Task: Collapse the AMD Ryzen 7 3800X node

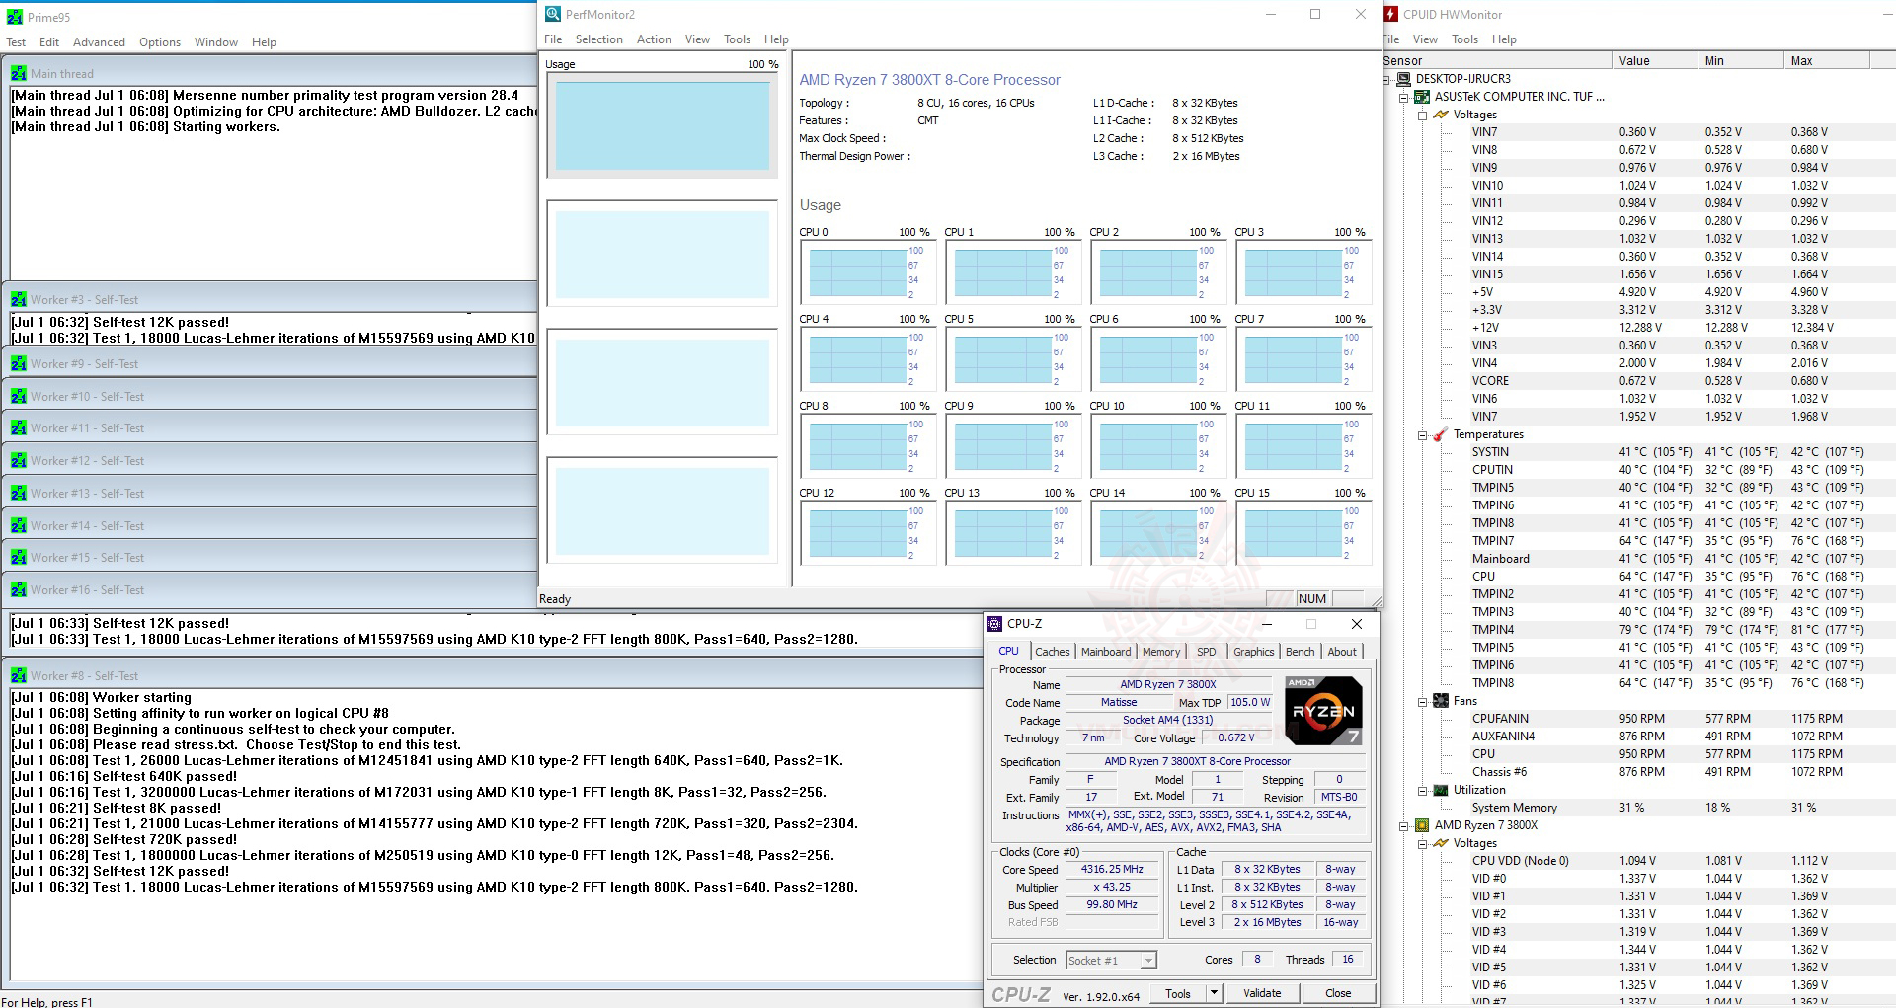Action: pyautogui.click(x=1404, y=825)
